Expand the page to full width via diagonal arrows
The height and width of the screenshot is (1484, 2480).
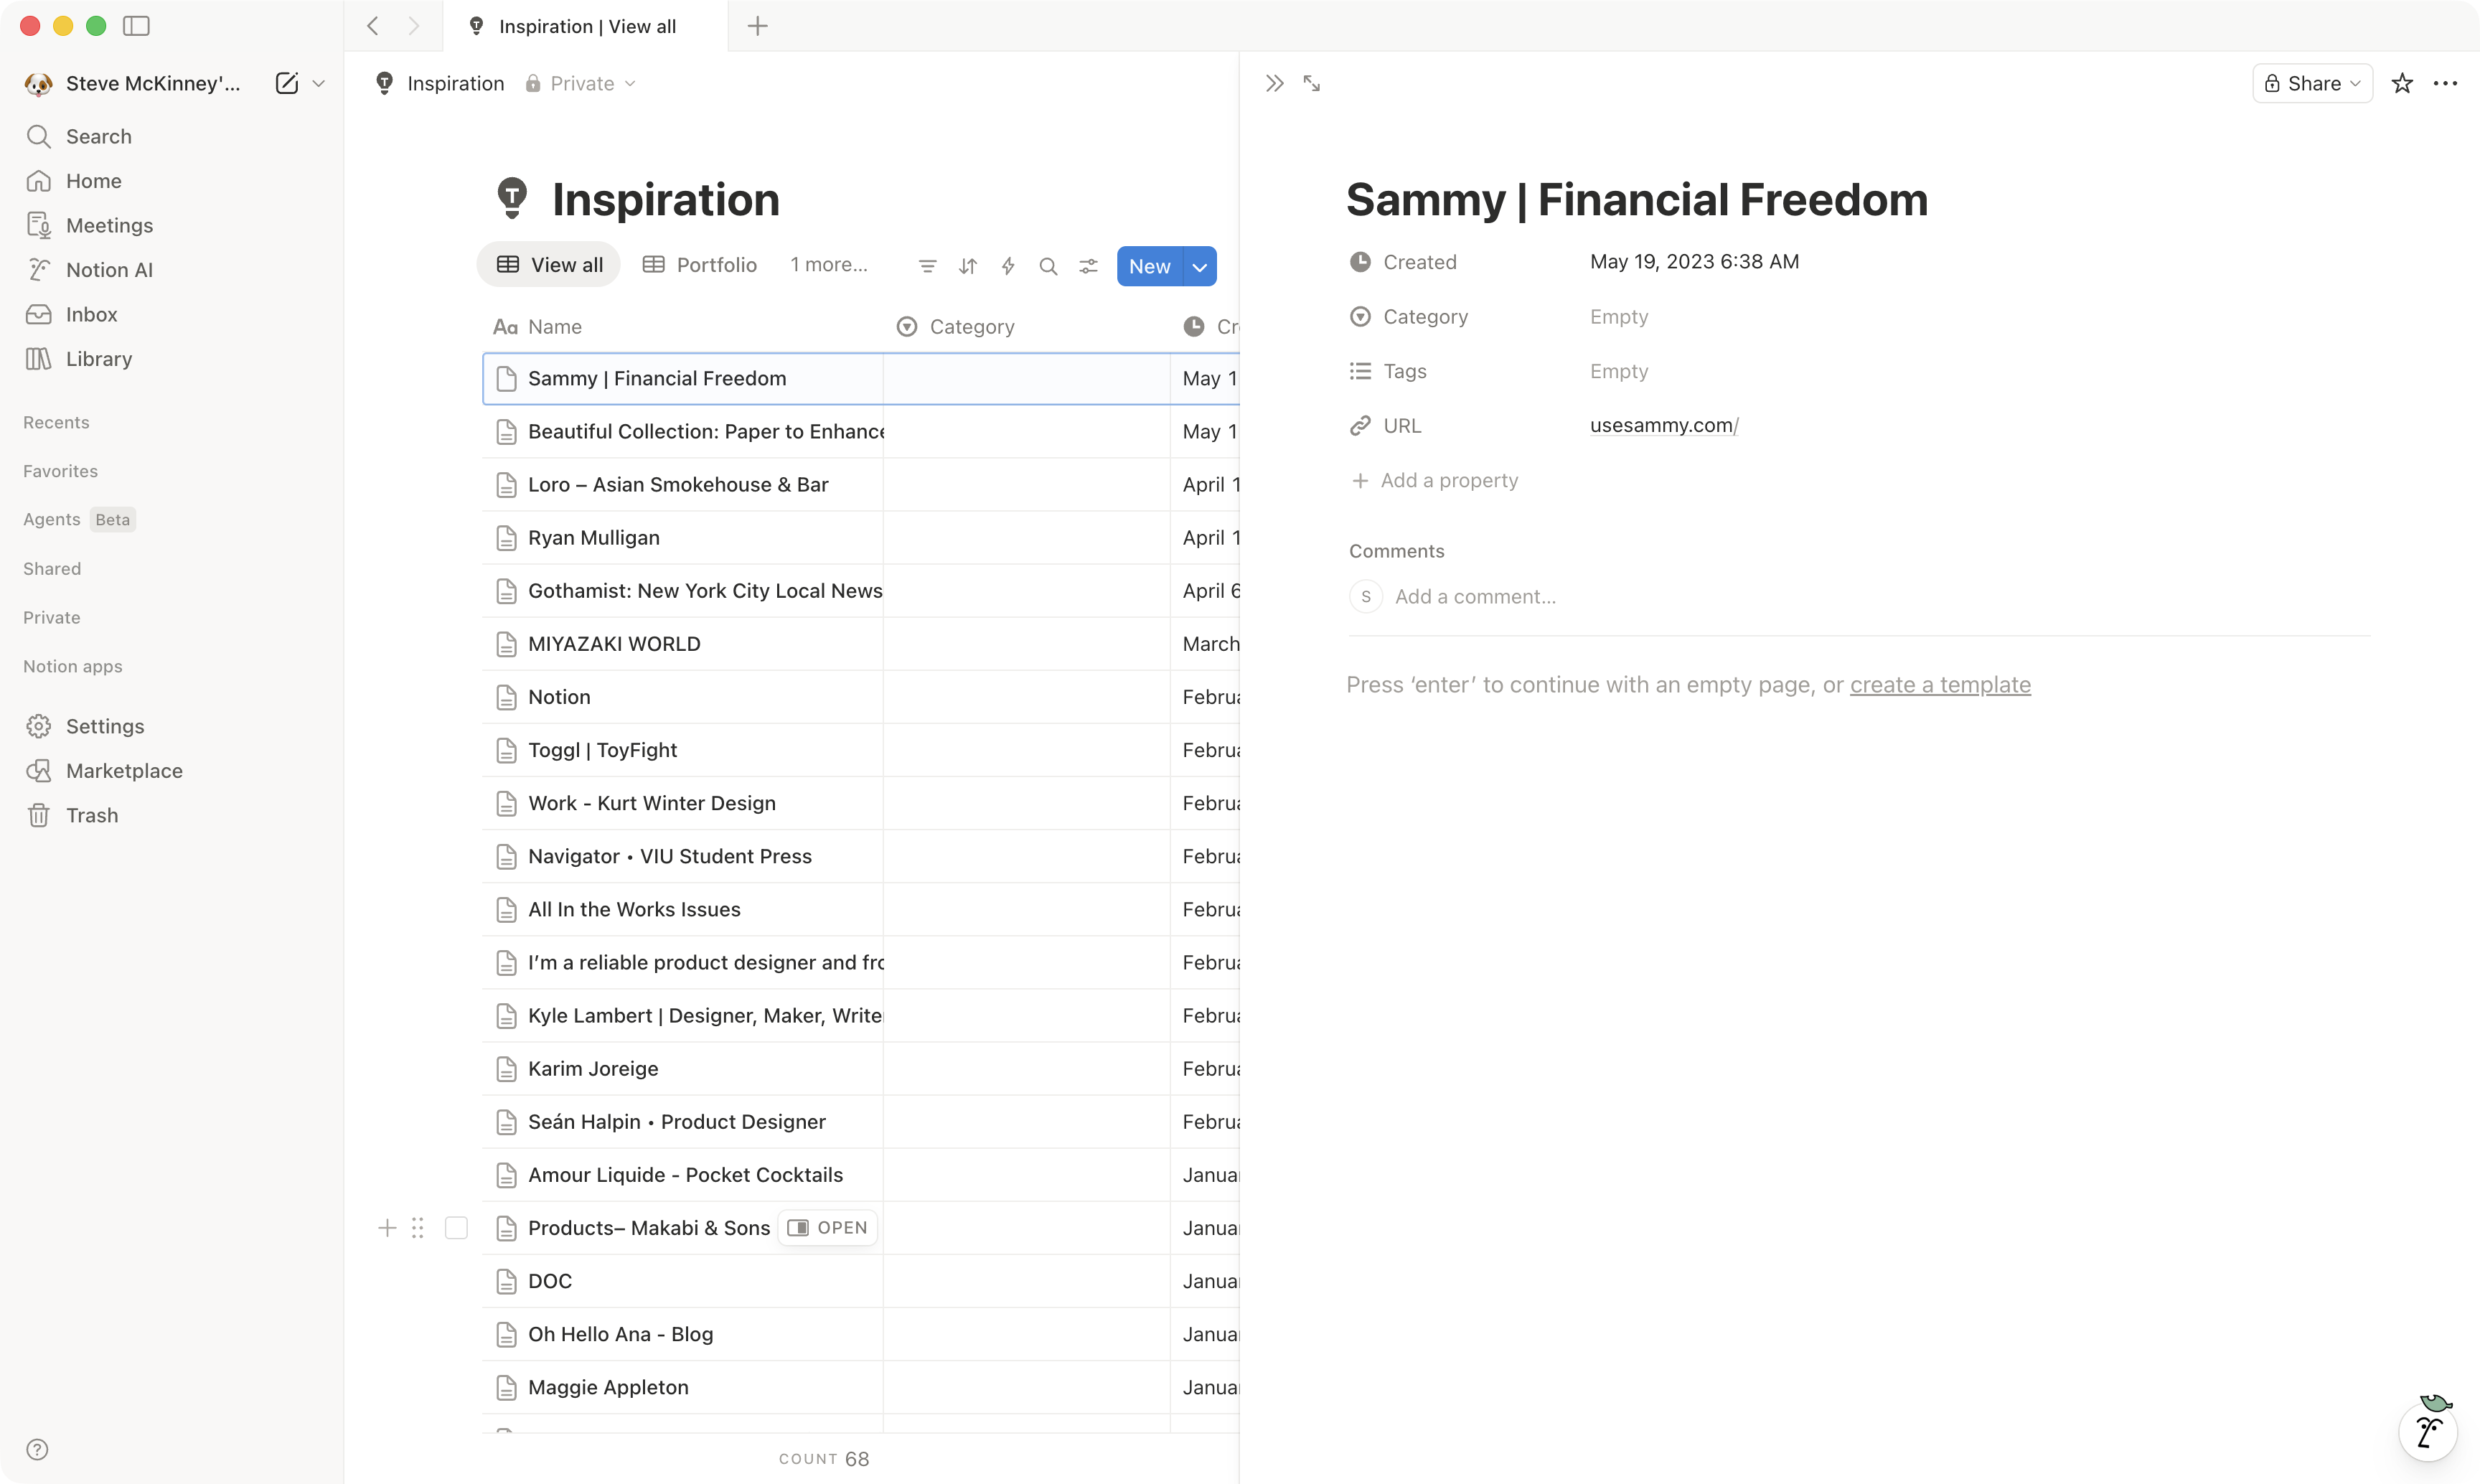point(1311,83)
